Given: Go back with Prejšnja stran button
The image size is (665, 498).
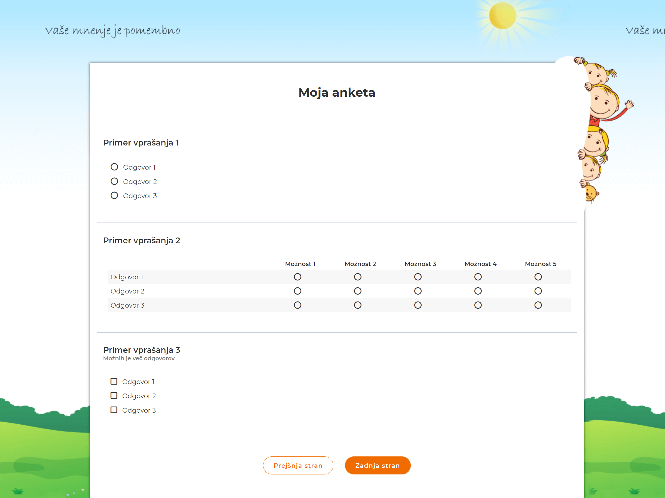Looking at the screenshot, I should [x=298, y=465].
